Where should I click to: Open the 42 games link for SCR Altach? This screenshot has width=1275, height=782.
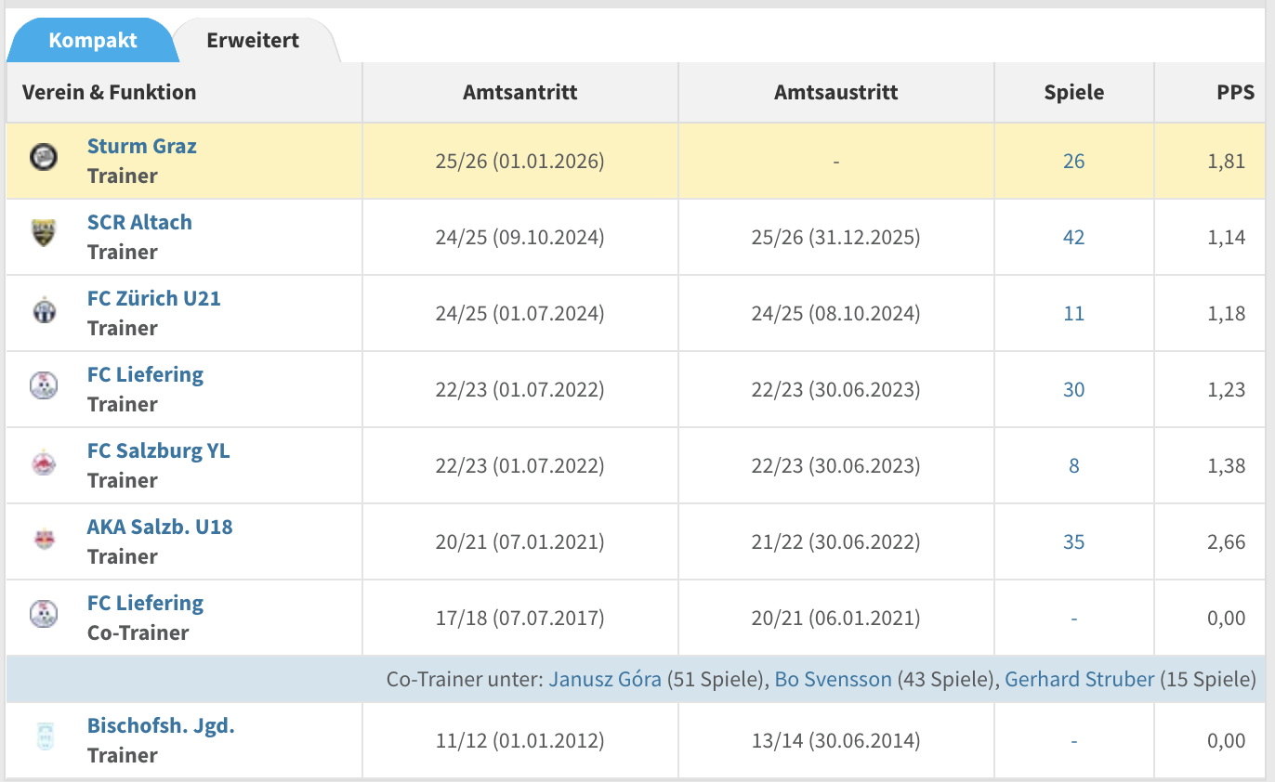1074,238
